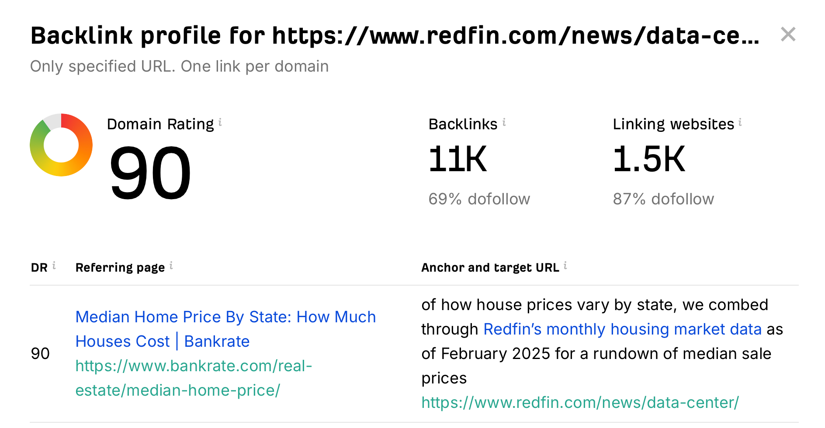Screen dimensions: 825x428
Task: Click the 87% dofollow text
Action: [663, 199]
